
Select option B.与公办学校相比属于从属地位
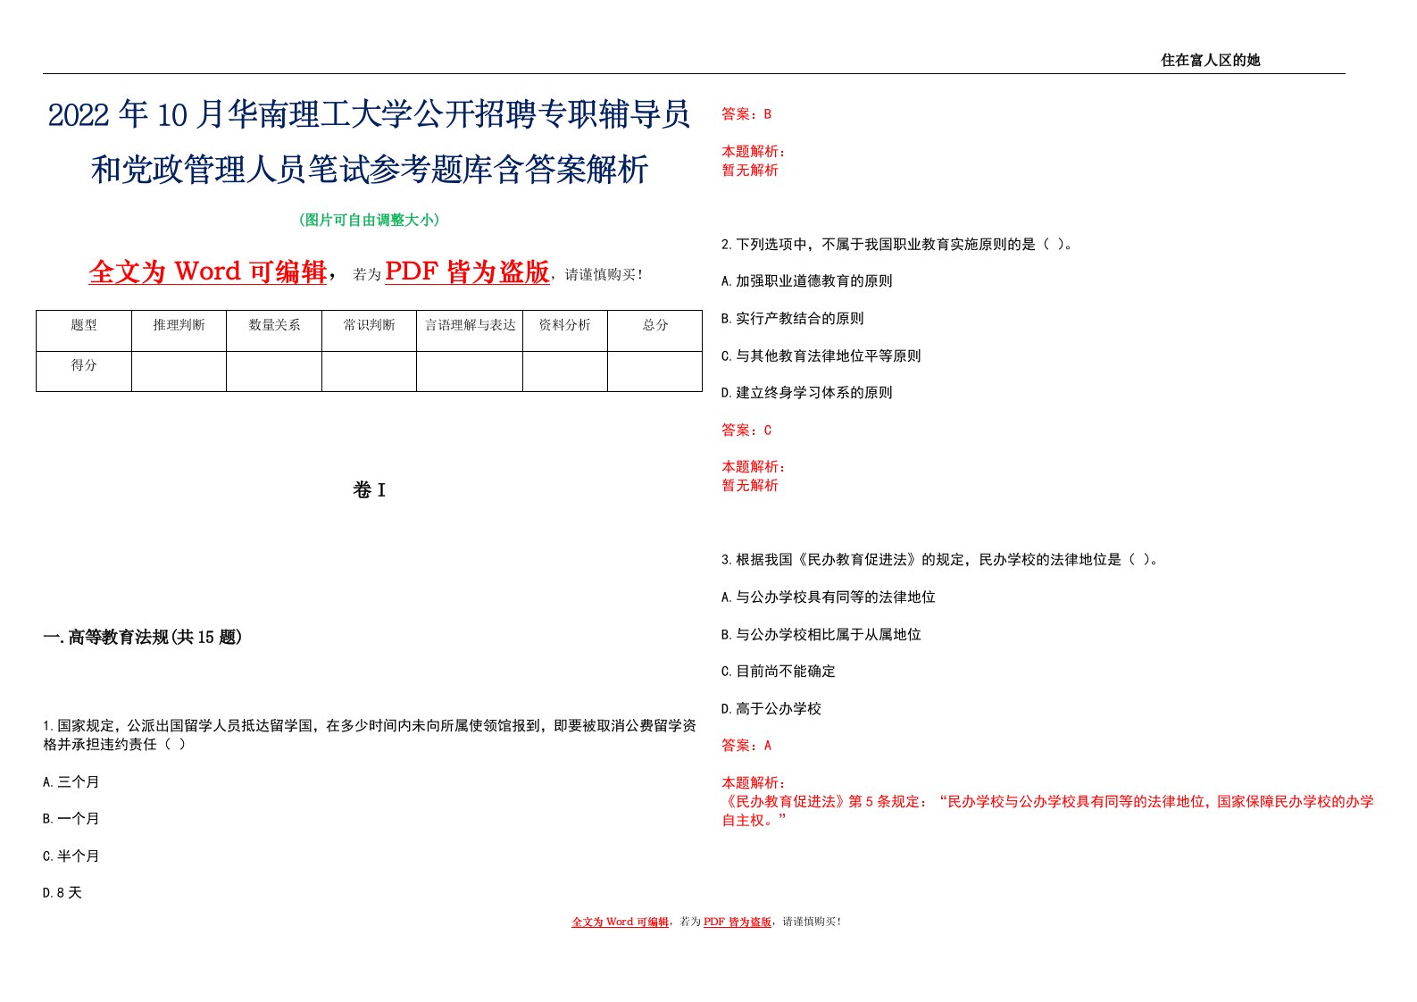[x=821, y=635]
